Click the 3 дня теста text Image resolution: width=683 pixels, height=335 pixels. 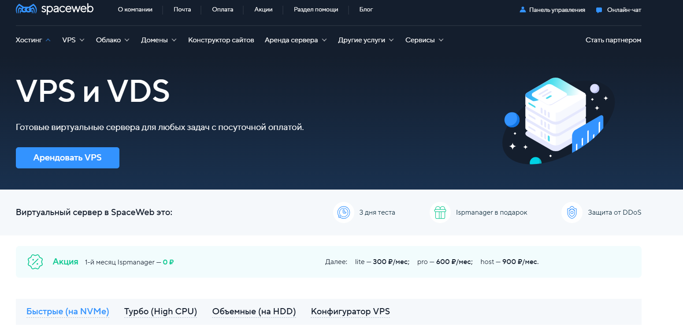377,212
